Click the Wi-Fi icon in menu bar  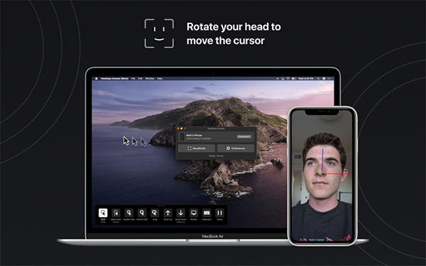click(x=288, y=79)
